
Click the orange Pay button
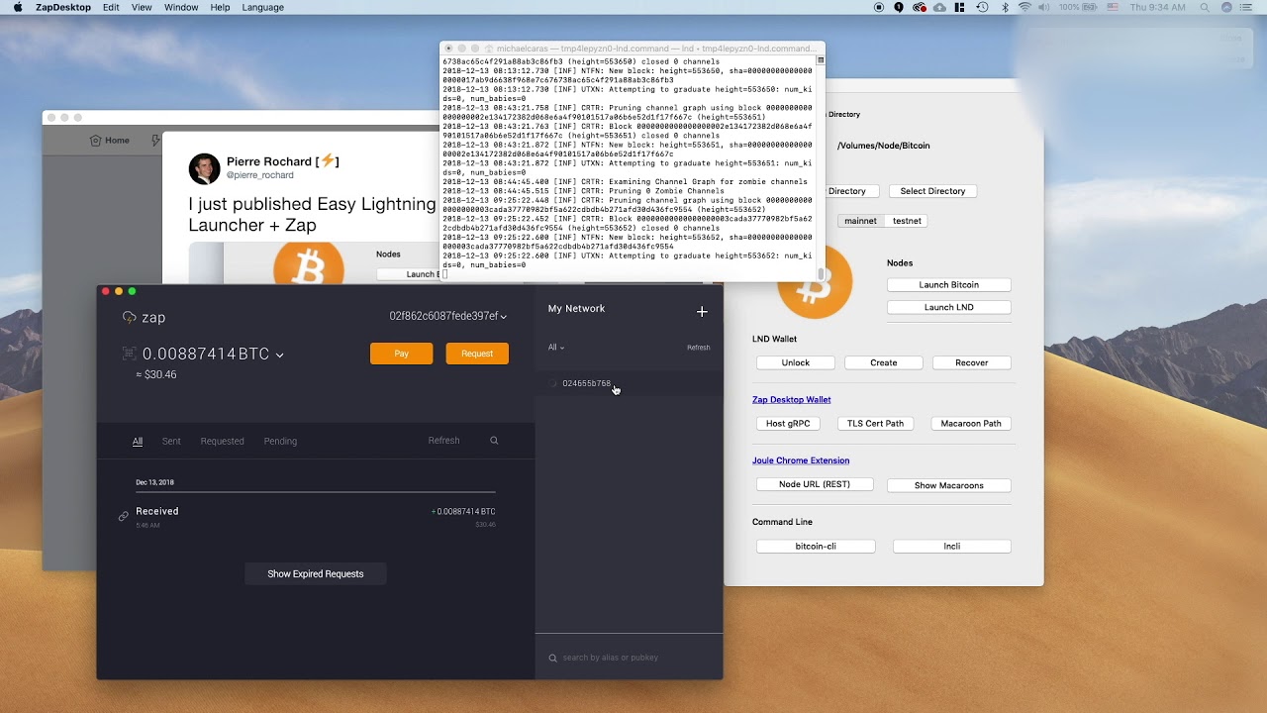pos(401,354)
